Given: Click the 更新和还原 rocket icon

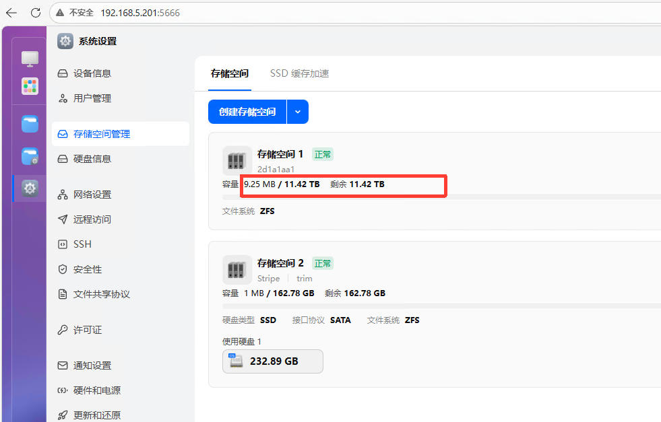Looking at the screenshot, I should [63, 415].
